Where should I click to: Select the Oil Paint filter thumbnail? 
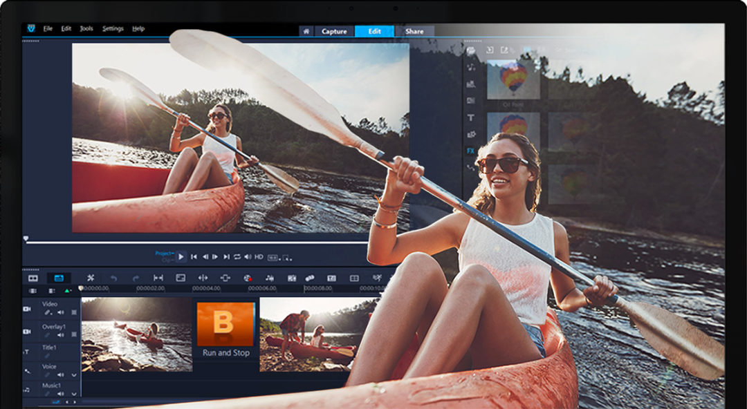[513, 79]
